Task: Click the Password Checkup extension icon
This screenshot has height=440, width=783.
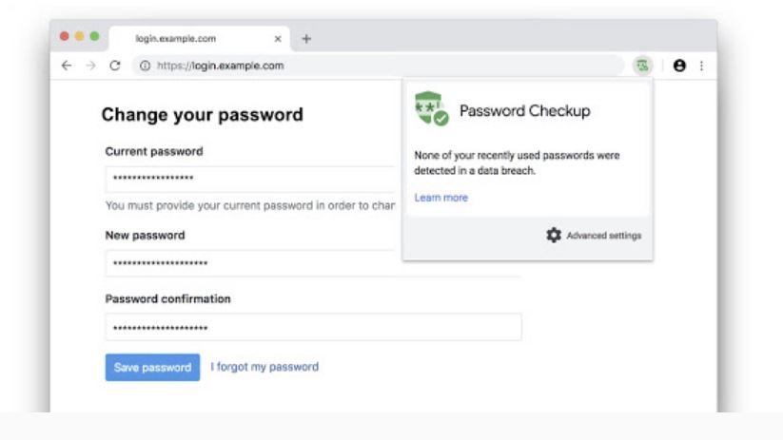Action: tap(643, 66)
